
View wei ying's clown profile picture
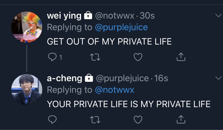point(26,27)
